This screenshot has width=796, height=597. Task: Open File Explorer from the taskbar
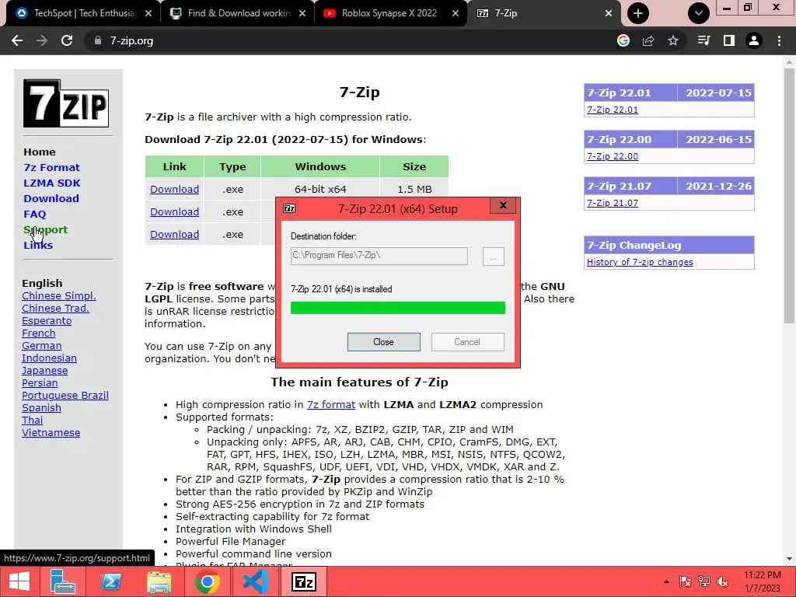159,581
